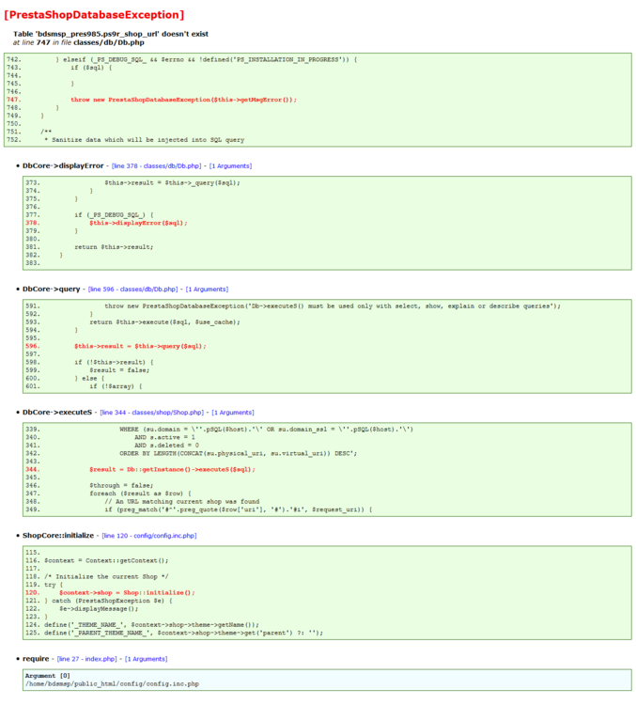Viewport: 636px width, 705px height.
Task: Click the 'Argument [0]' label
Action: pos(48,676)
